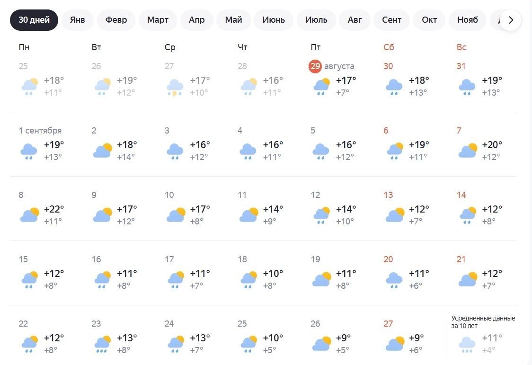This screenshot has width=532, height=365.
Task: Switch to the Сент month tab
Action: click(x=391, y=20)
